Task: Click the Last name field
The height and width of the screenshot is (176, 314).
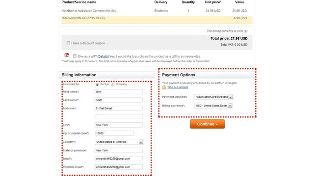Action: tap(119, 100)
